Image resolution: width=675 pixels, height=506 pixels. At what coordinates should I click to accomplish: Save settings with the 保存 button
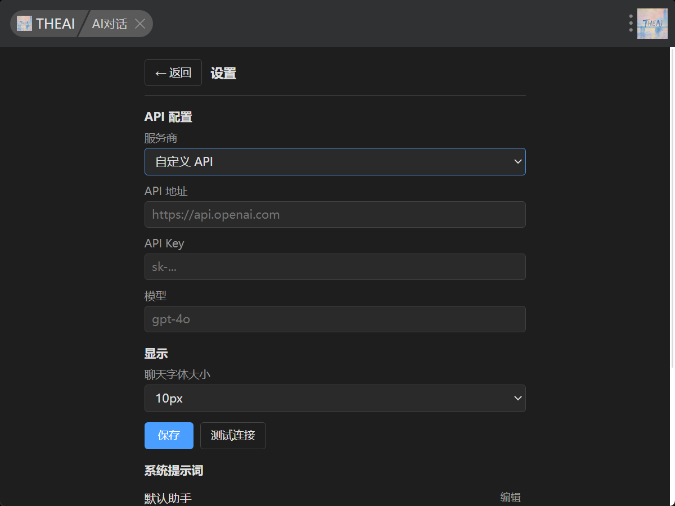tap(169, 436)
